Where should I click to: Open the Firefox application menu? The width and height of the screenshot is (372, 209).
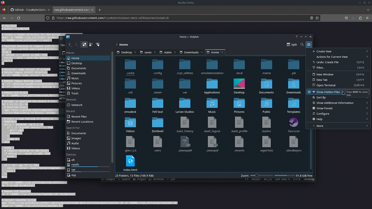pos(368,18)
